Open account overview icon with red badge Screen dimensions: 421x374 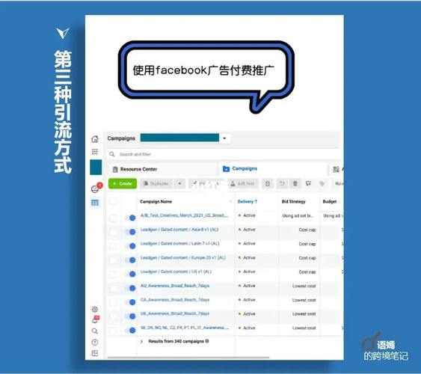[96, 188]
